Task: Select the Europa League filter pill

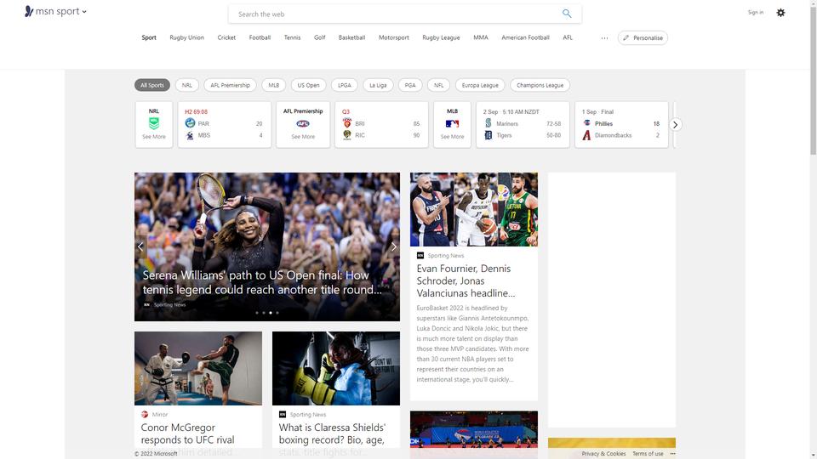Action: coord(480,85)
